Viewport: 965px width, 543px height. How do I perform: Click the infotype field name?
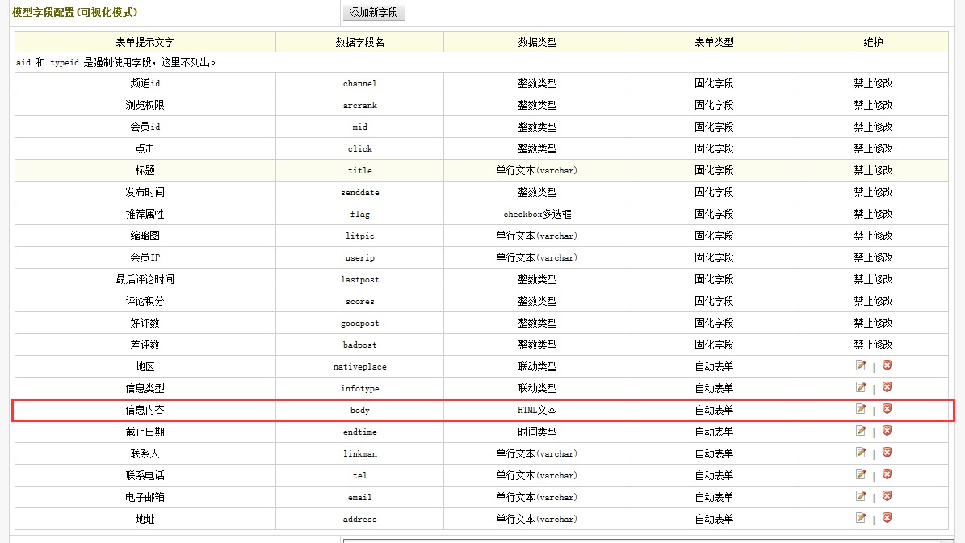pyautogui.click(x=360, y=389)
